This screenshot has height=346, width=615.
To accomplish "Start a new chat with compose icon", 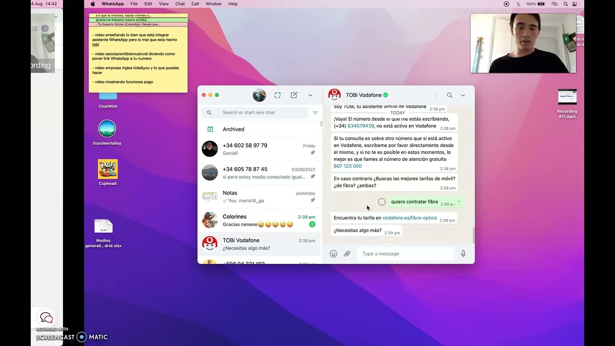I will (294, 95).
